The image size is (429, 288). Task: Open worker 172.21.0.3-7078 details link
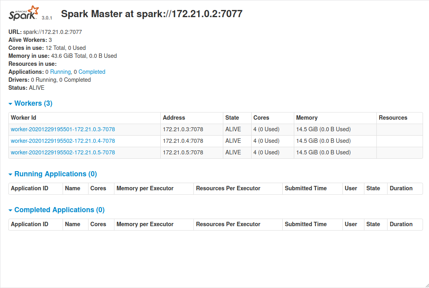click(63, 129)
